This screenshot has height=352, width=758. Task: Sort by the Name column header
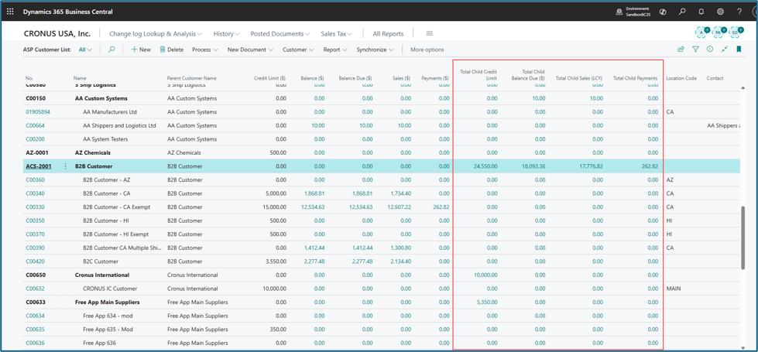click(x=80, y=78)
